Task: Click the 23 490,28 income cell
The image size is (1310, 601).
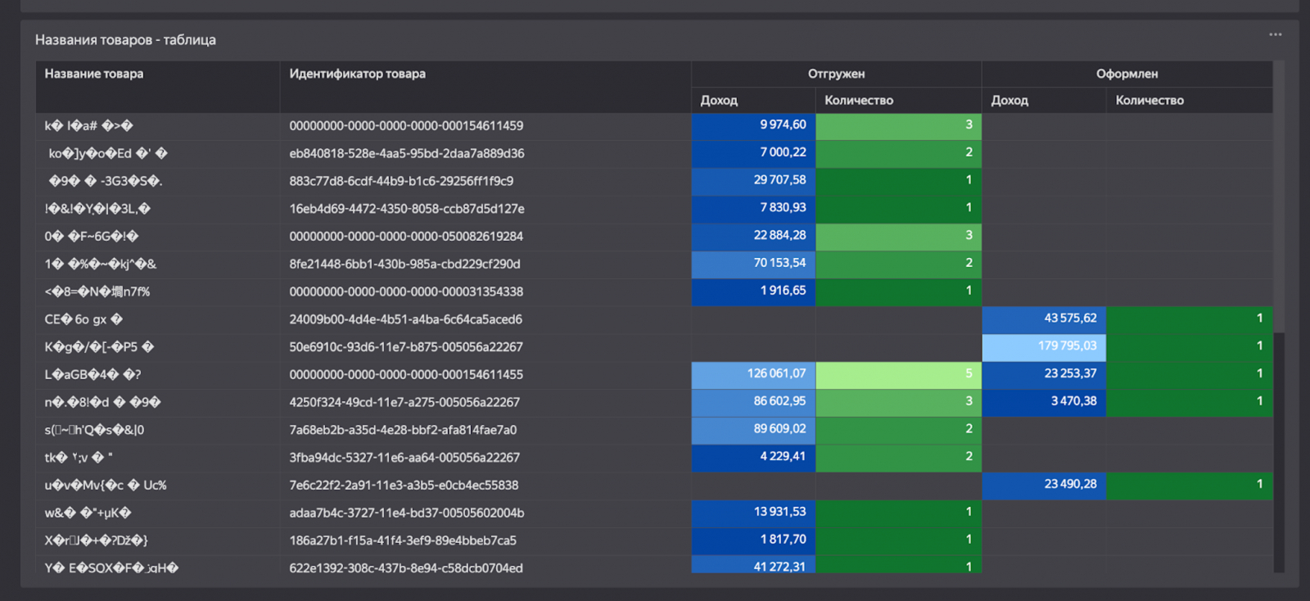Action: pos(1044,485)
